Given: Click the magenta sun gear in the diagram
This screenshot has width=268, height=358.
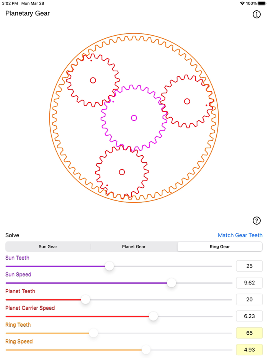Looking at the screenshot, I should coord(134,118).
